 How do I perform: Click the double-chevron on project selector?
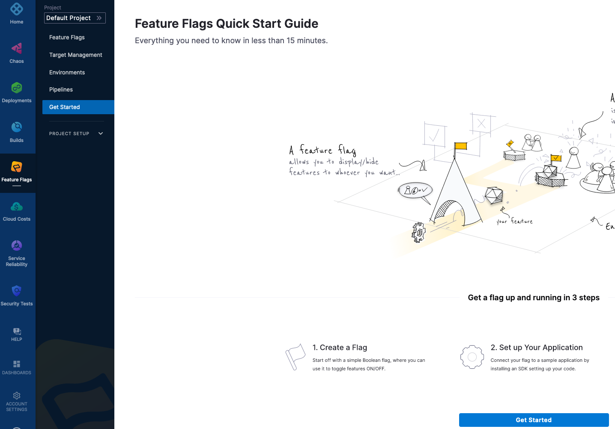tap(99, 18)
